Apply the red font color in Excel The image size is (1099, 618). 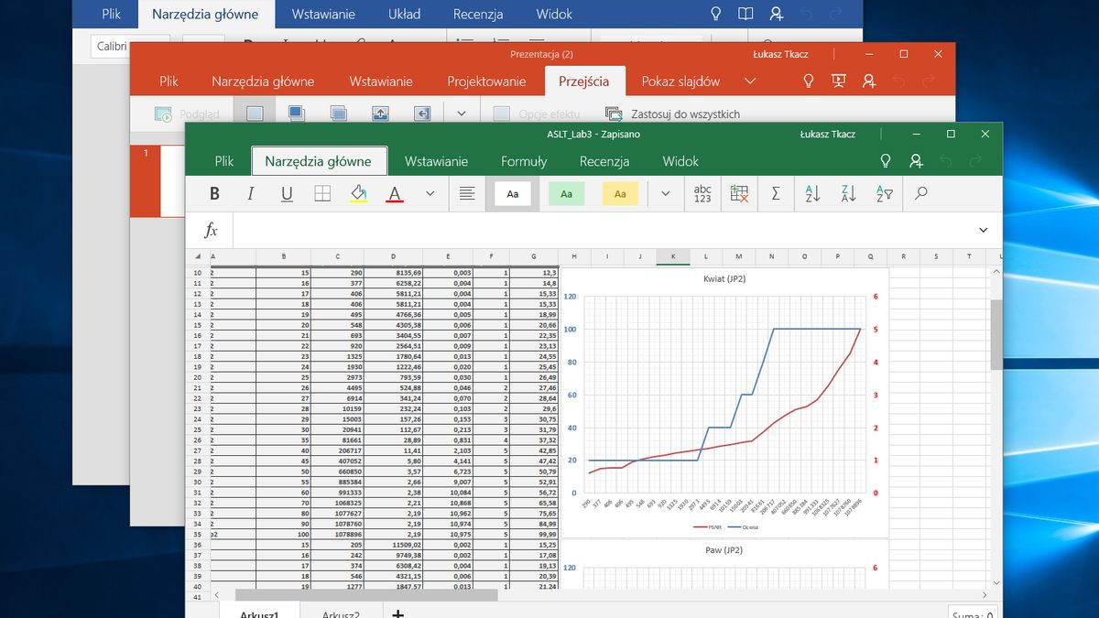tap(395, 193)
